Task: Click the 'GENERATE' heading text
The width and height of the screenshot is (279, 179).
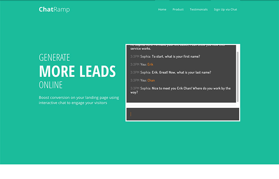Action: (x=54, y=57)
